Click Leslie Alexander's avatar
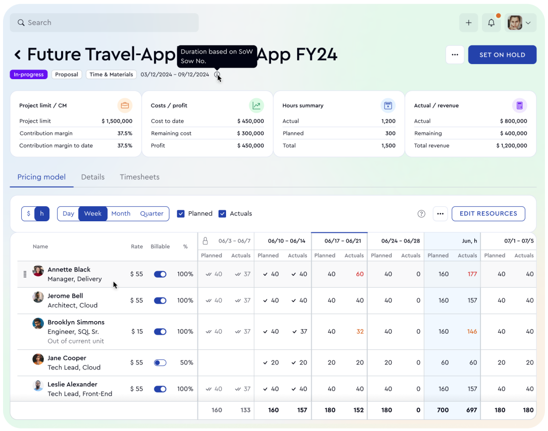This screenshot has height=431, width=548. 38,386
